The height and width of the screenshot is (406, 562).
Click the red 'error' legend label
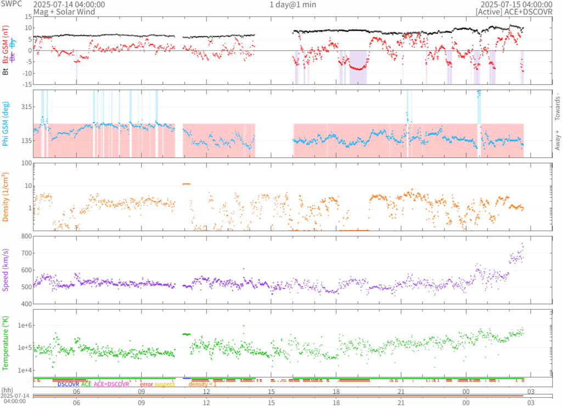[x=146, y=385]
